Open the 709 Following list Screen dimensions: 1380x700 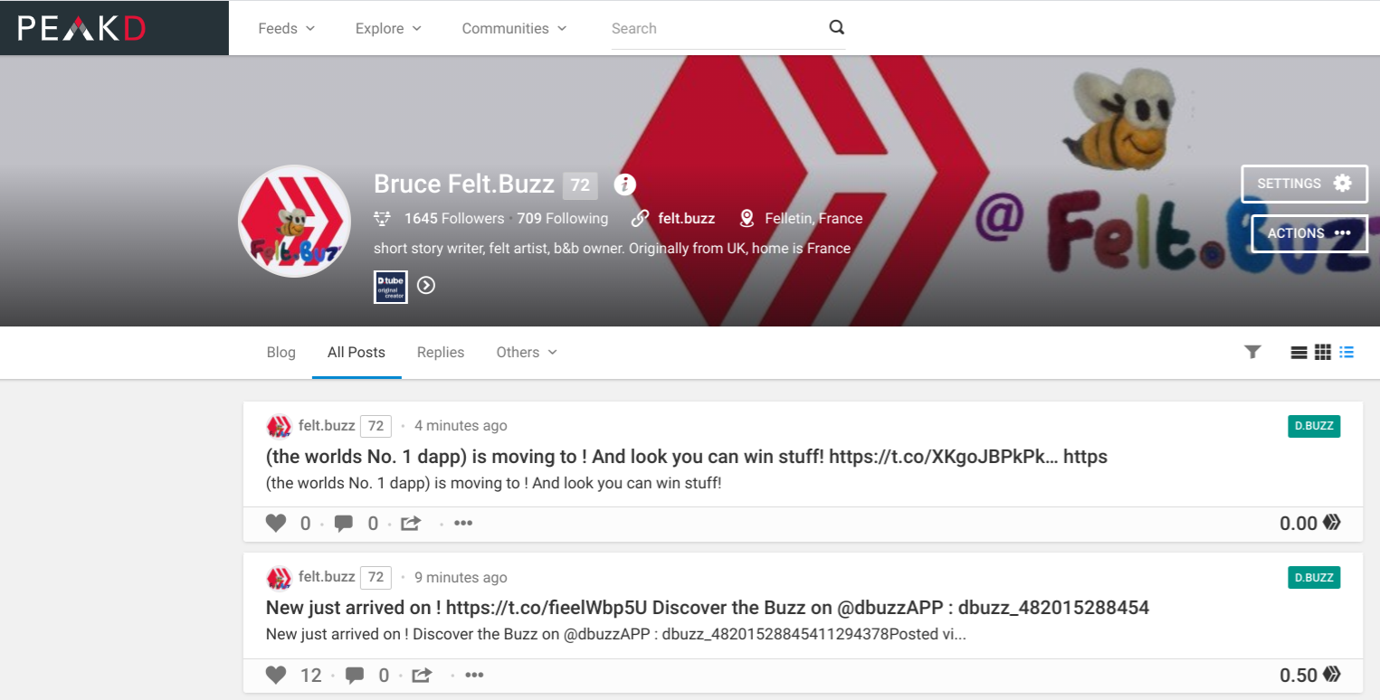(563, 218)
